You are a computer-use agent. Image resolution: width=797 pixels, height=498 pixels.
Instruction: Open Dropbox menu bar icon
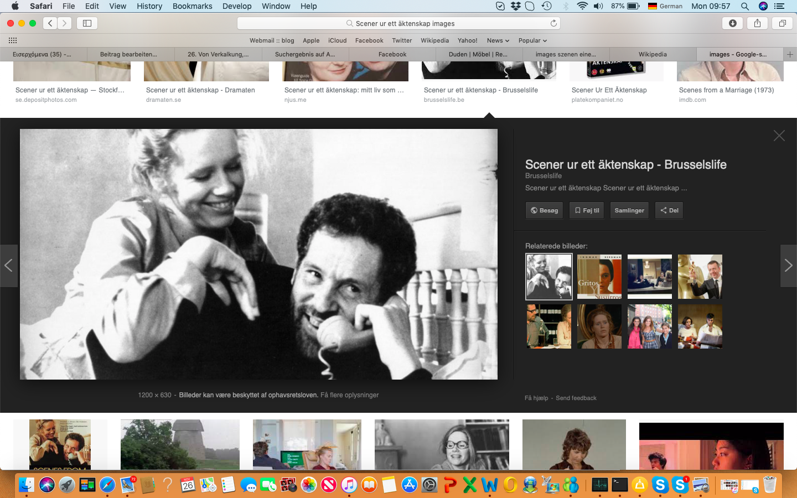point(515,6)
